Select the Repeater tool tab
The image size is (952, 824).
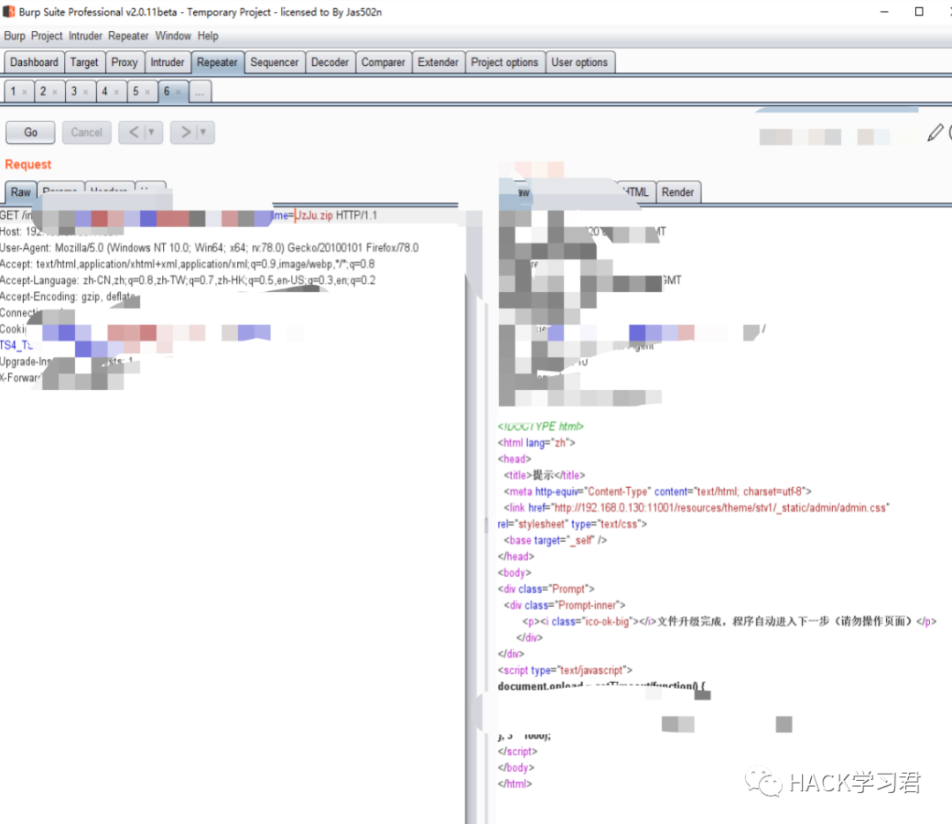click(217, 62)
